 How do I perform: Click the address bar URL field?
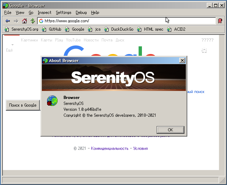(126, 21)
